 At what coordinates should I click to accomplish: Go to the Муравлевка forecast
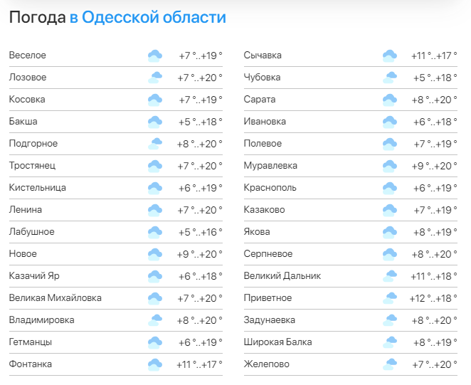coord(270,166)
